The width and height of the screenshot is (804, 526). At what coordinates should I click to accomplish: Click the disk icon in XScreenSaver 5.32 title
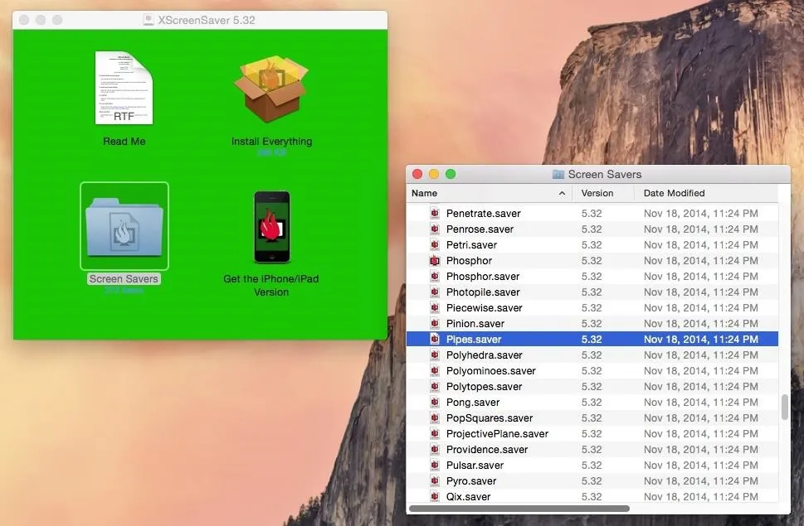149,20
